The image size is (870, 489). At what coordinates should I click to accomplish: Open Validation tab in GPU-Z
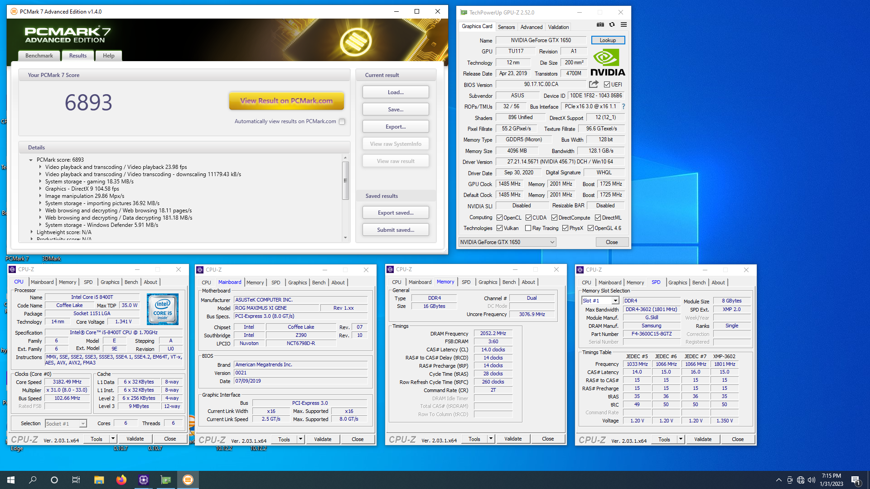click(x=558, y=27)
